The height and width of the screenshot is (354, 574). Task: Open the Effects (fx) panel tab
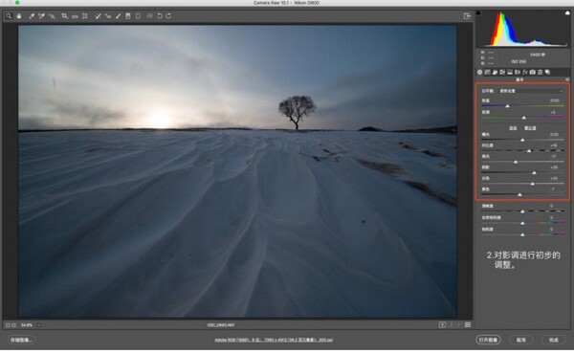tap(524, 72)
